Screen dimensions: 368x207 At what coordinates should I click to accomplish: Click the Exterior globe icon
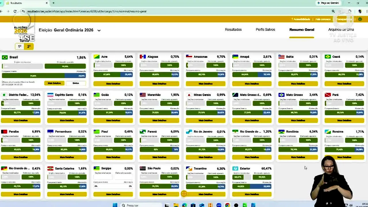pyautogui.click(x=235, y=168)
